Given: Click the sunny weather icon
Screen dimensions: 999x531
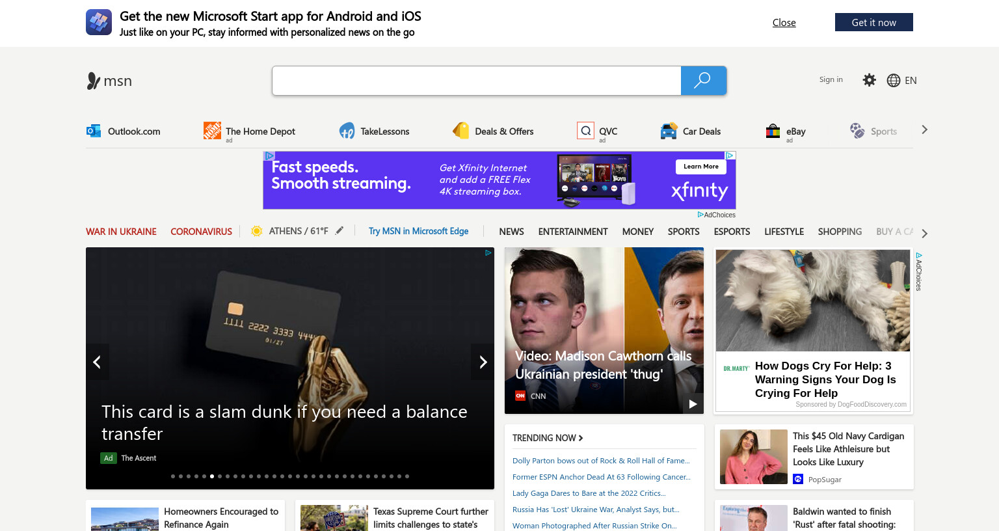Looking at the screenshot, I should [256, 231].
